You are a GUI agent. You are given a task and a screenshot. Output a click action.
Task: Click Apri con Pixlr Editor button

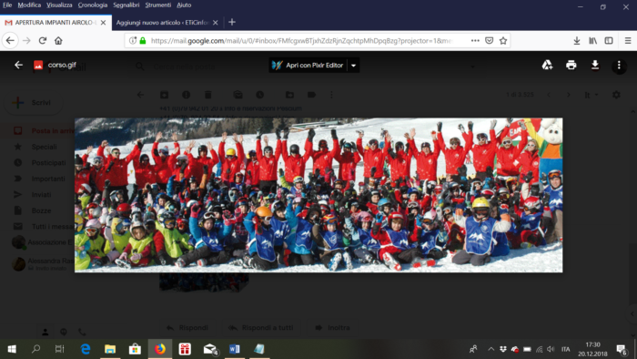pyautogui.click(x=308, y=66)
